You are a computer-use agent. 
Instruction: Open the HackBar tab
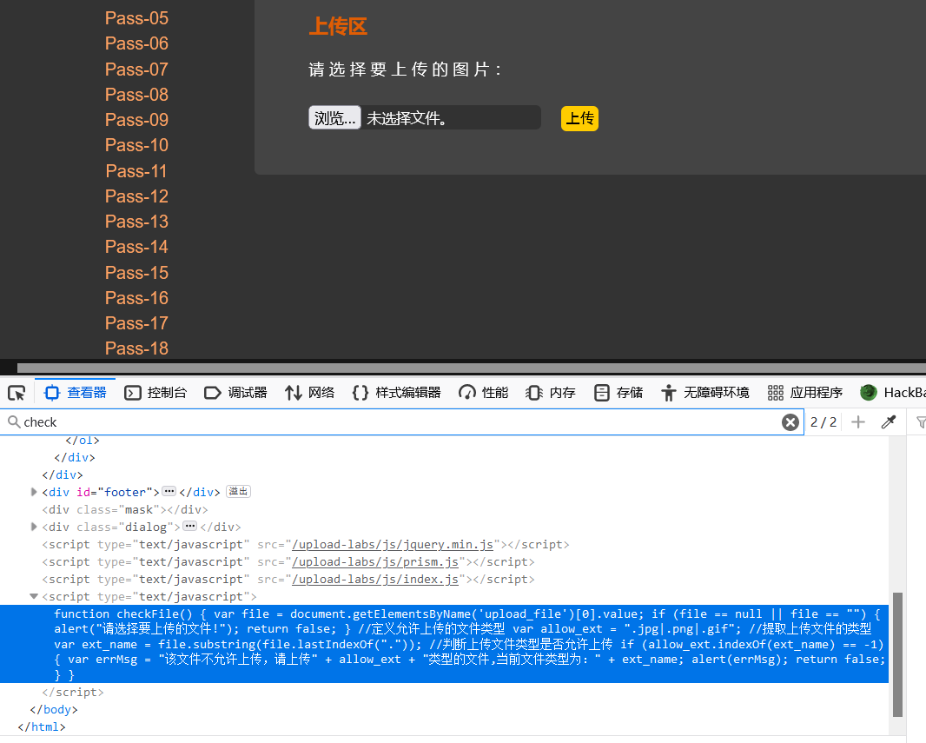point(892,393)
